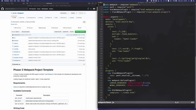Click Upload files button
The height and width of the screenshot is (110, 196).
click(66, 32)
